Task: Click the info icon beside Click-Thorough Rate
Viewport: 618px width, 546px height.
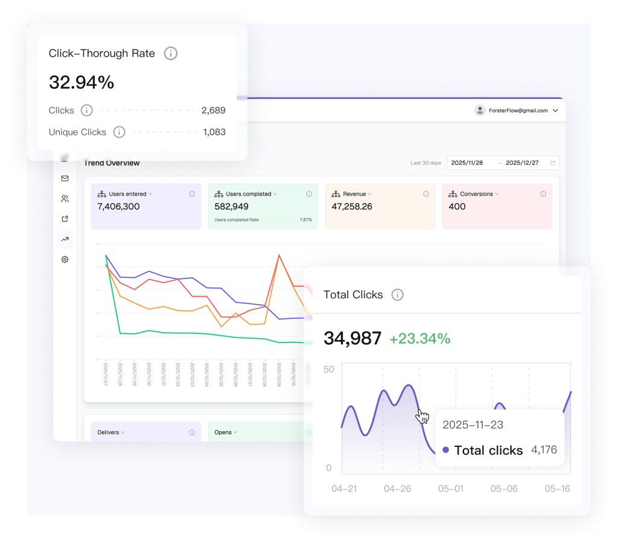Action: coord(171,54)
